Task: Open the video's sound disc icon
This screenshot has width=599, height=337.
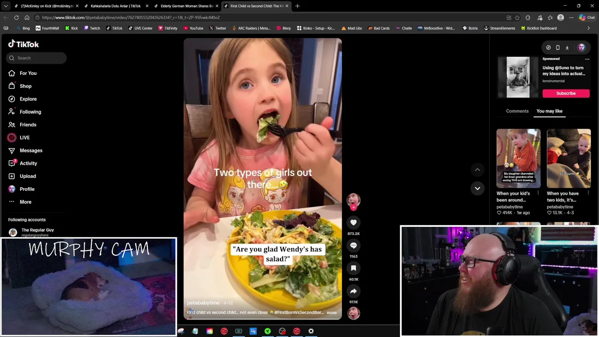Action: click(353, 313)
